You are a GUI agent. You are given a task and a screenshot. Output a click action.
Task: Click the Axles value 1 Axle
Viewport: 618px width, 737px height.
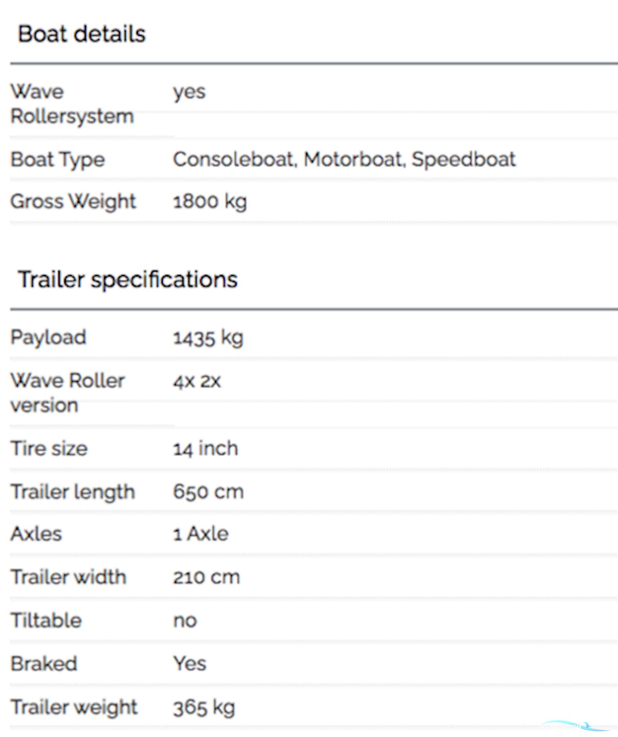coord(200,534)
